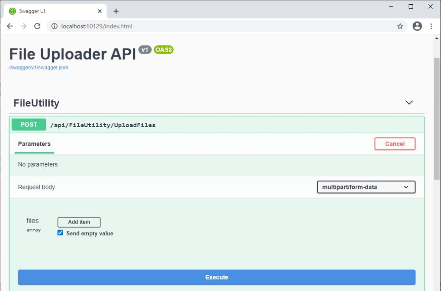Add item to the files array
Image resolution: width=443 pixels, height=291 pixels.
[x=79, y=222]
